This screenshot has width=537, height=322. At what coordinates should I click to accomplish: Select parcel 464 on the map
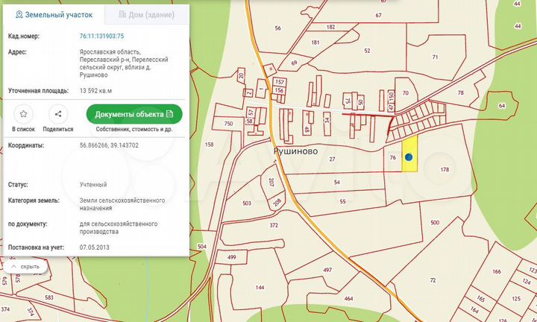[x=348, y=298]
